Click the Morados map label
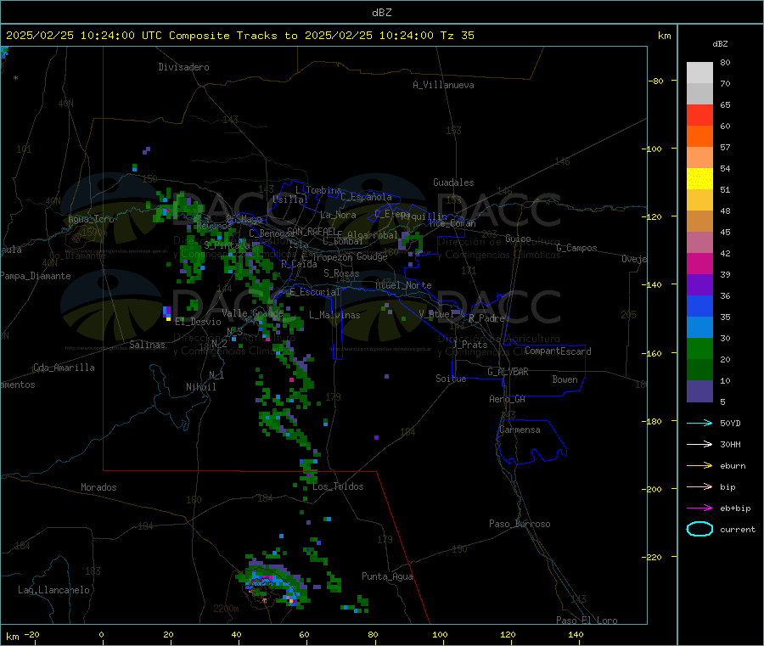The image size is (764, 646). click(x=98, y=487)
